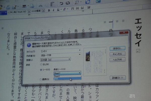Apply underline with the U icon
The image size is (151, 101).
(58, 10)
